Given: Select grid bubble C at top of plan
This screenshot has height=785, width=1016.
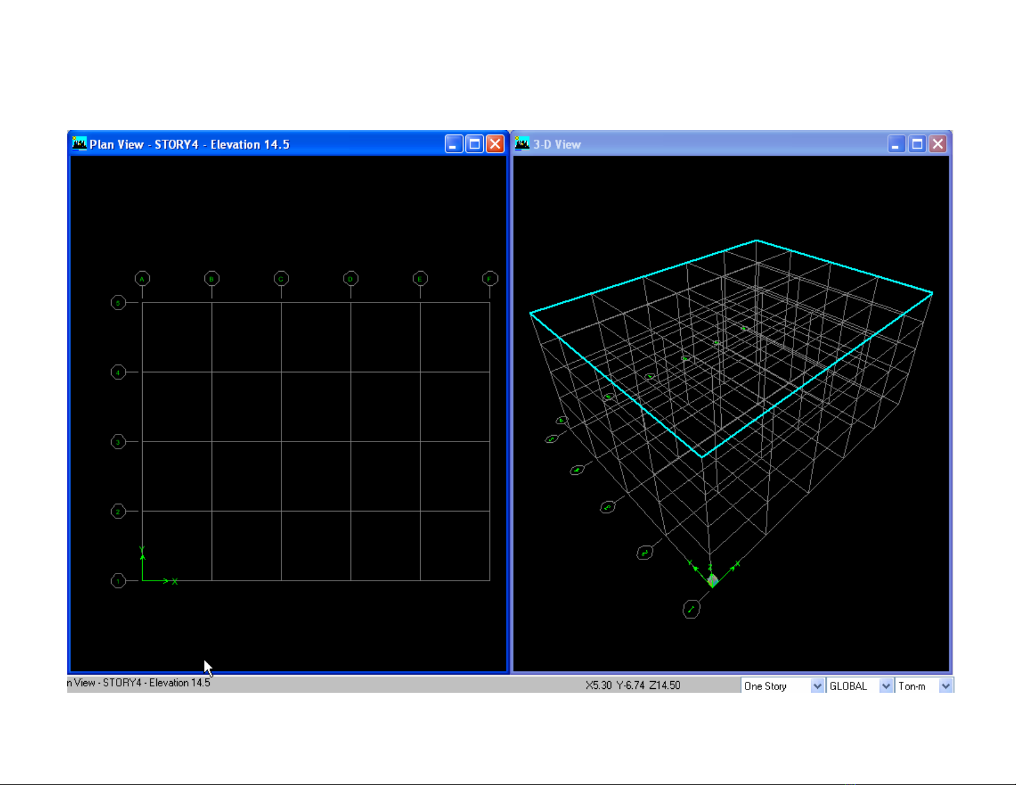Looking at the screenshot, I should [281, 279].
